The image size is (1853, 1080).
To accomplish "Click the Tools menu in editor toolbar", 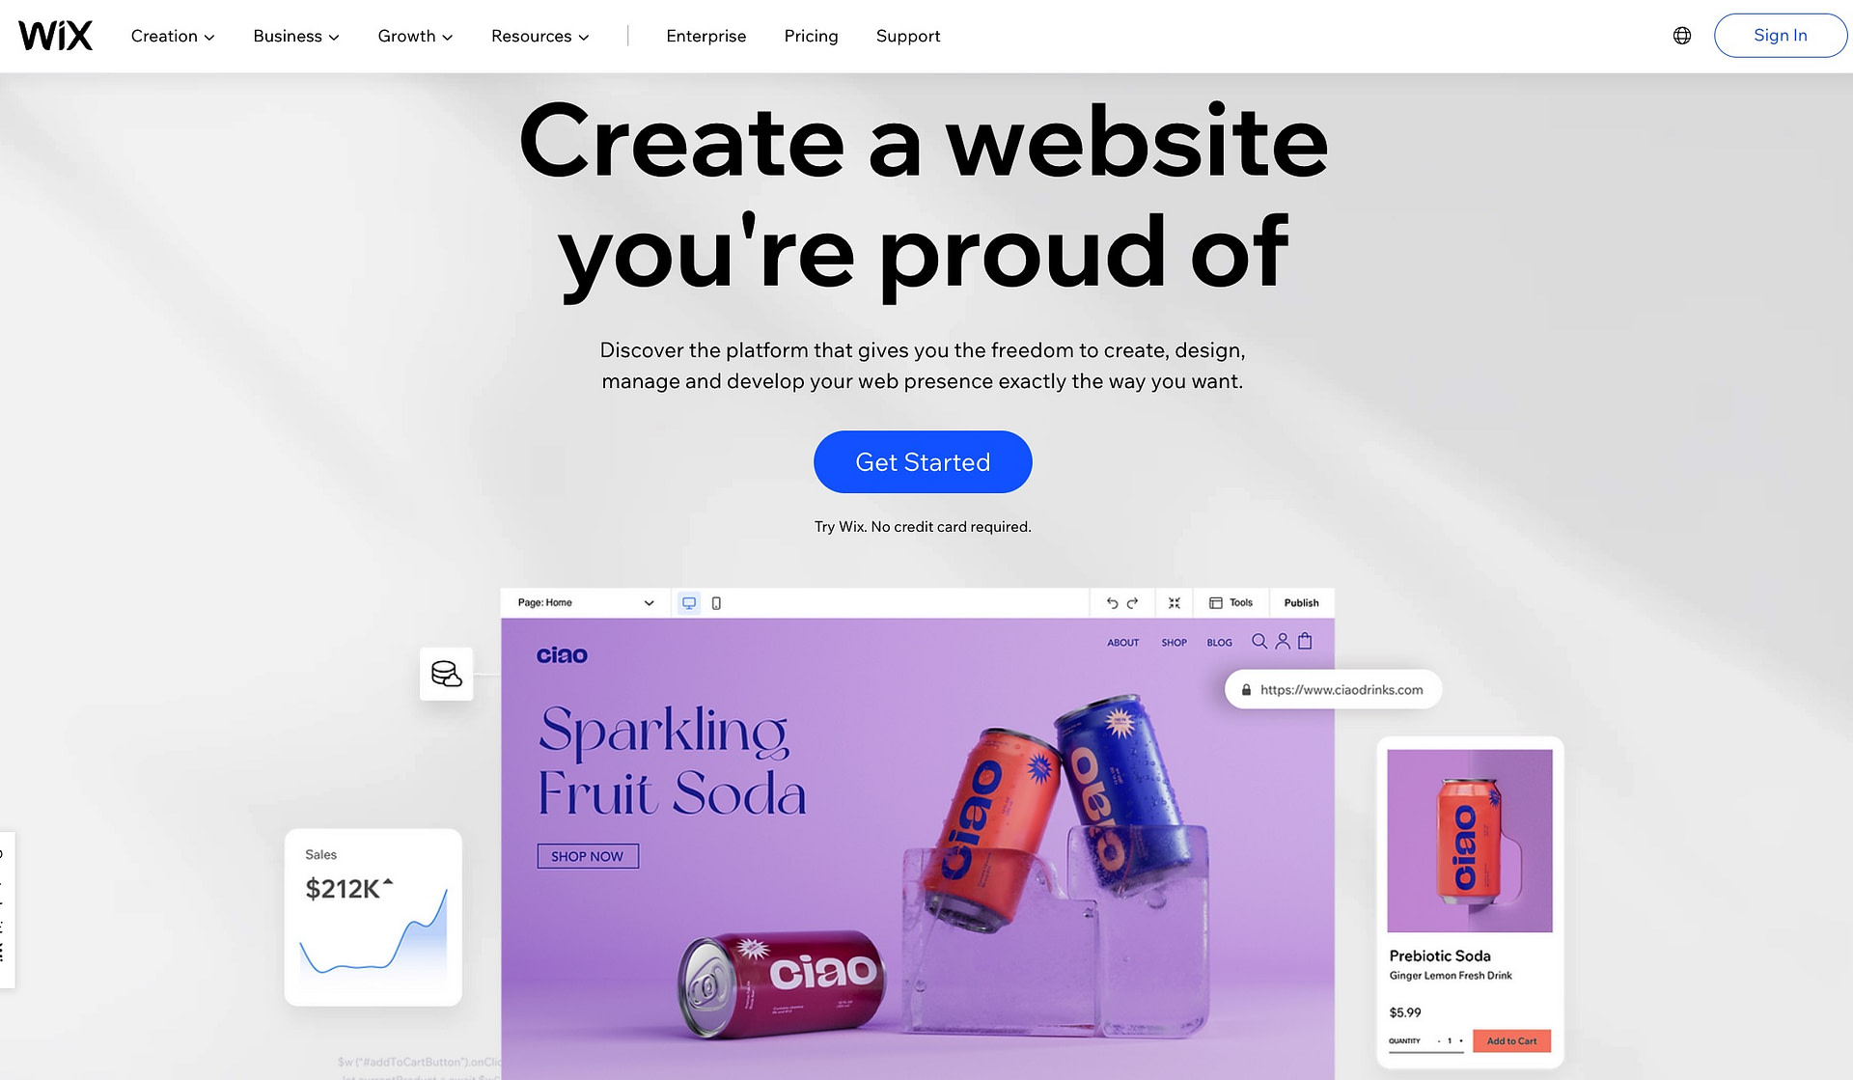I will (1231, 601).
